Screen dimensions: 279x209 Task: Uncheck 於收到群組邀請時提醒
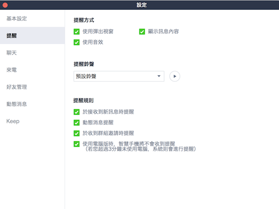click(x=77, y=133)
